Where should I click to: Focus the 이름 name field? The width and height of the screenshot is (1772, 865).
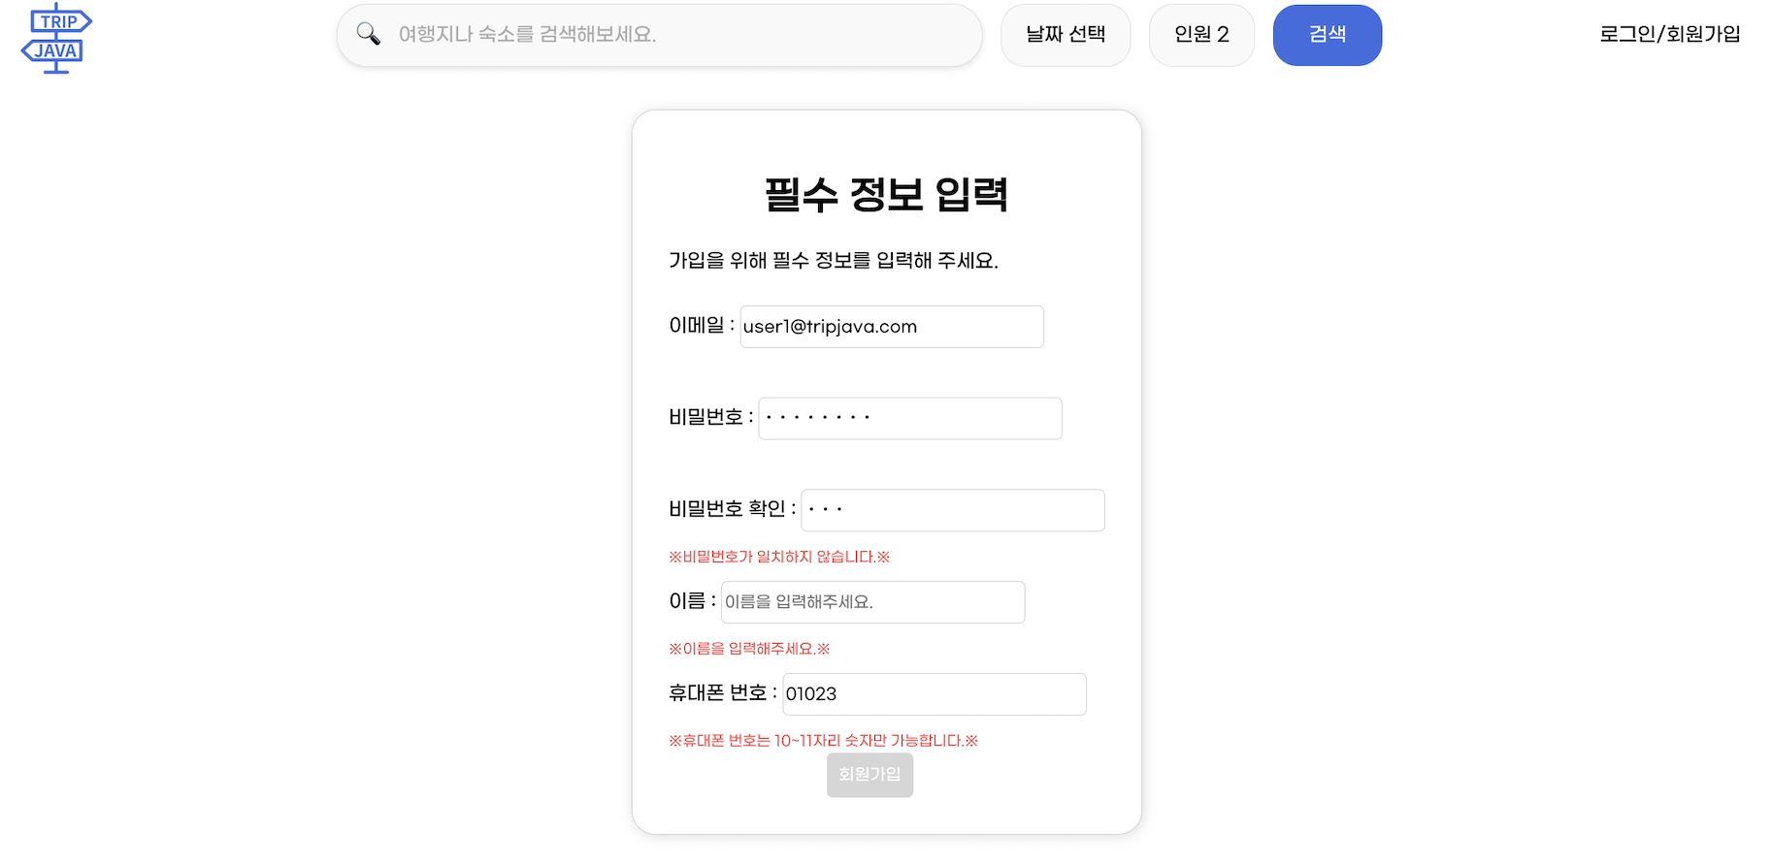tap(873, 602)
